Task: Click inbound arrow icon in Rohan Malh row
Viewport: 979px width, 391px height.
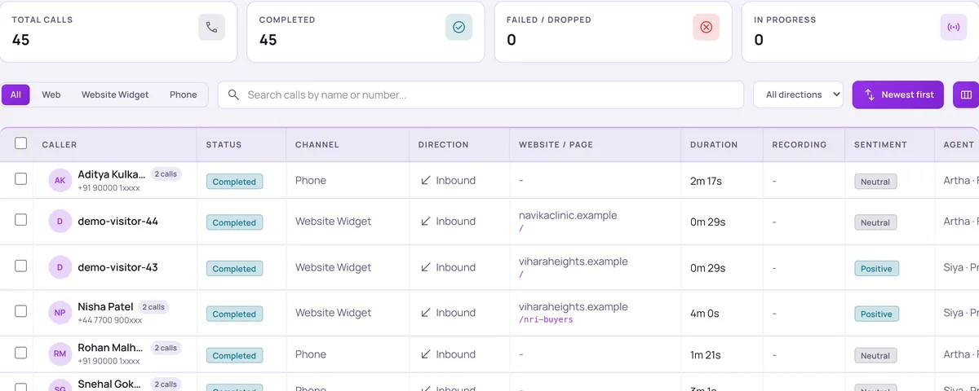Action: [426, 354]
